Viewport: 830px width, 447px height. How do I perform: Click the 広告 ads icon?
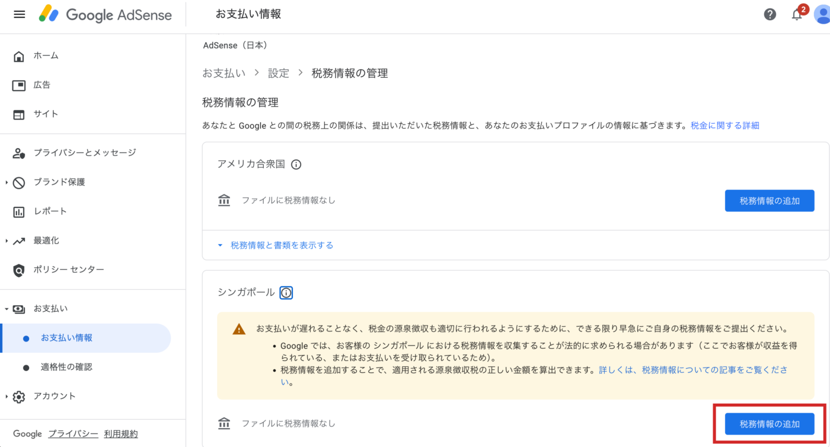tap(19, 85)
